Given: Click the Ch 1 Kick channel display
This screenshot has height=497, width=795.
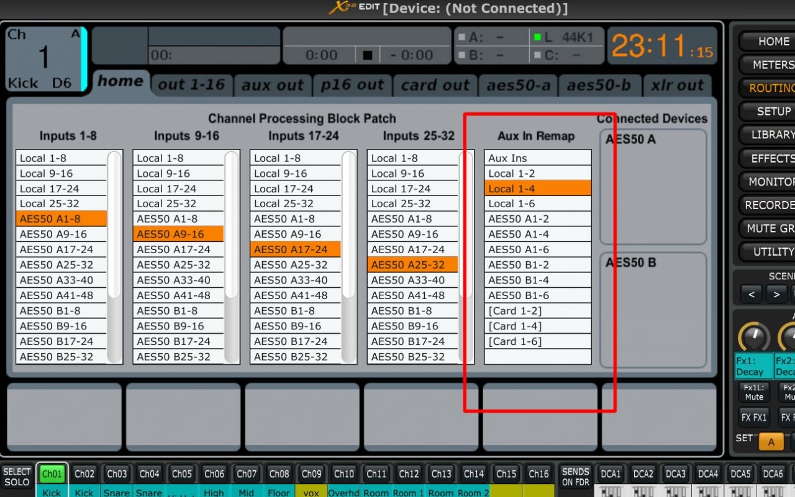Looking at the screenshot, I should click(x=46, y=59).
